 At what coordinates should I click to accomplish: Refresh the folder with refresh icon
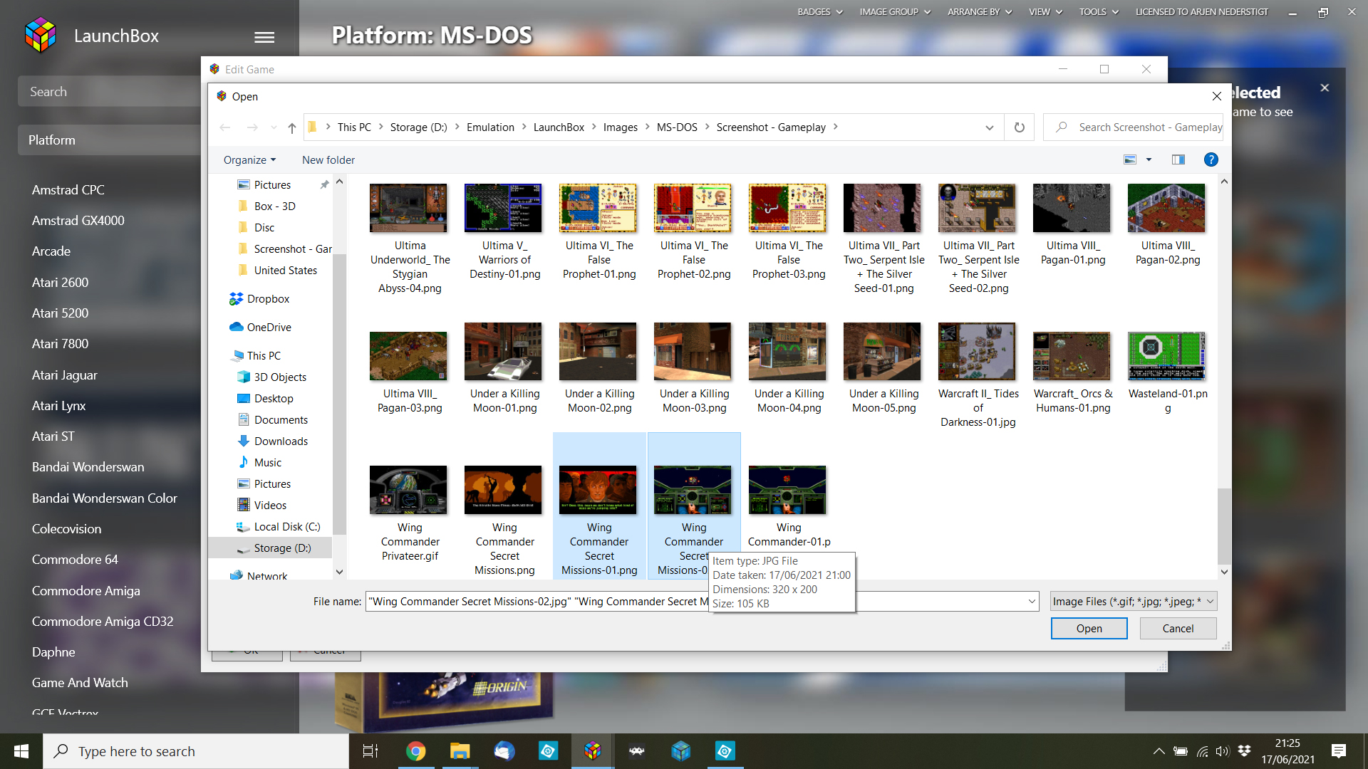(x=1020, y=127)
